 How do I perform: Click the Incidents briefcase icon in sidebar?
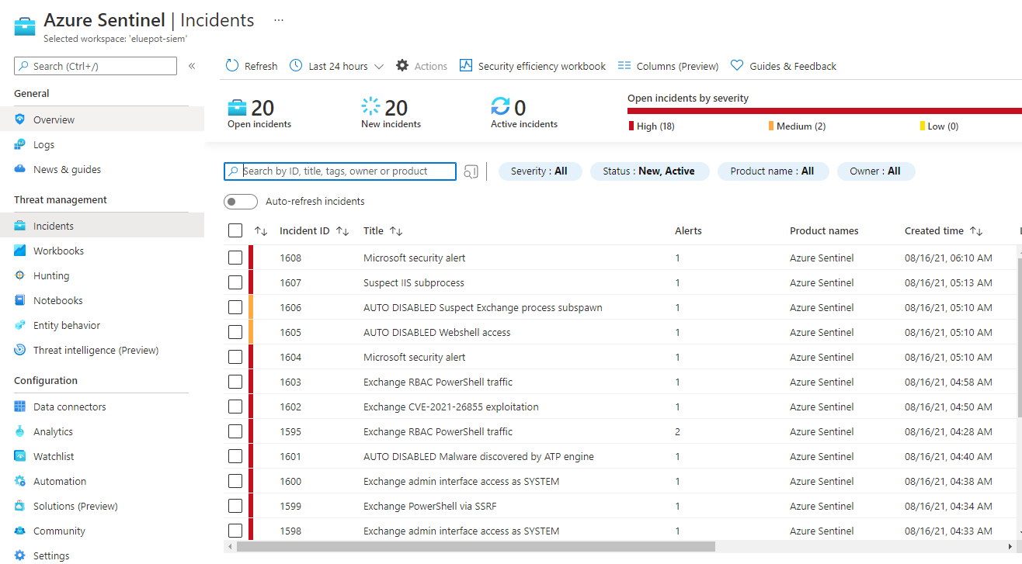tap(20, 226)
